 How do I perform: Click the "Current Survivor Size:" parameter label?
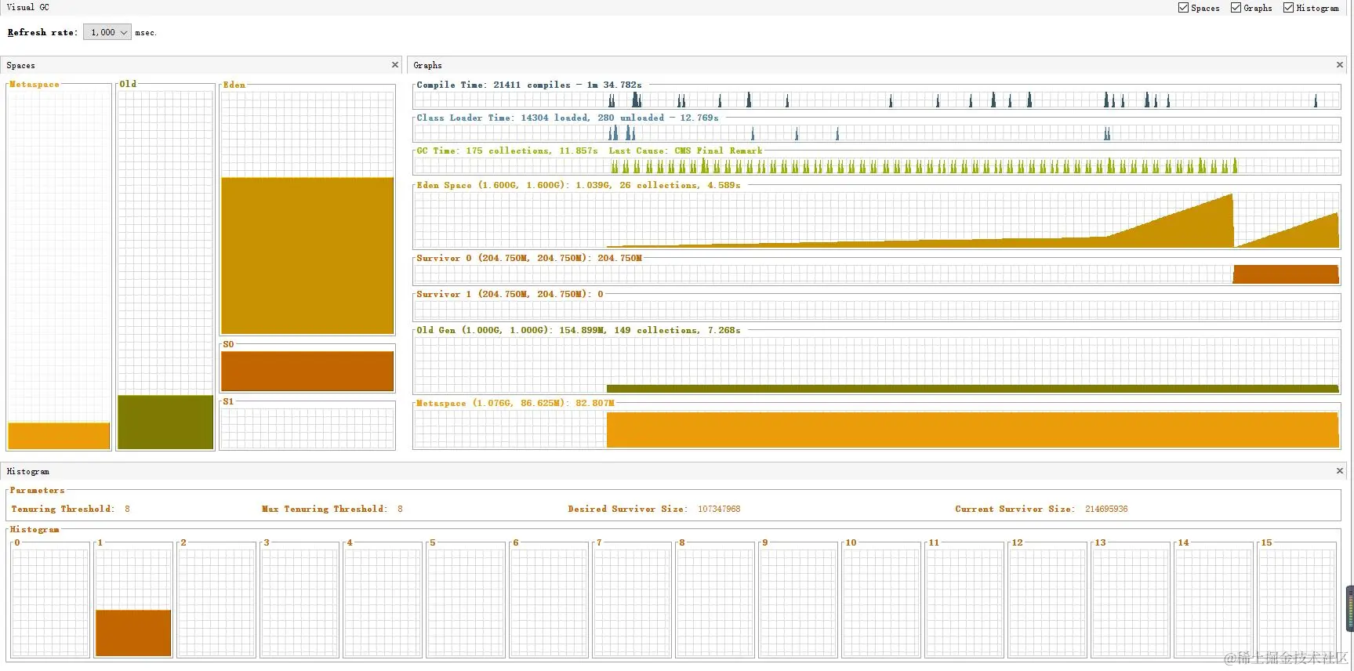pyautogui.click(x=1015, y=509)
